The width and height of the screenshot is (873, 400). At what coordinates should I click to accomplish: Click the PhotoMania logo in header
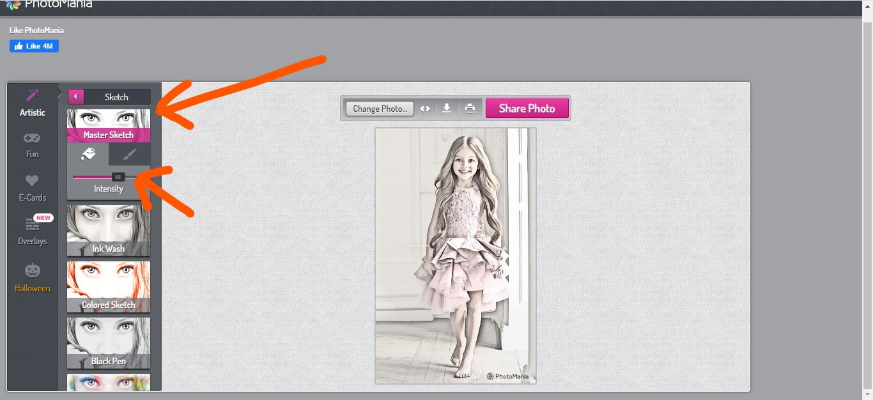(48, 4)
